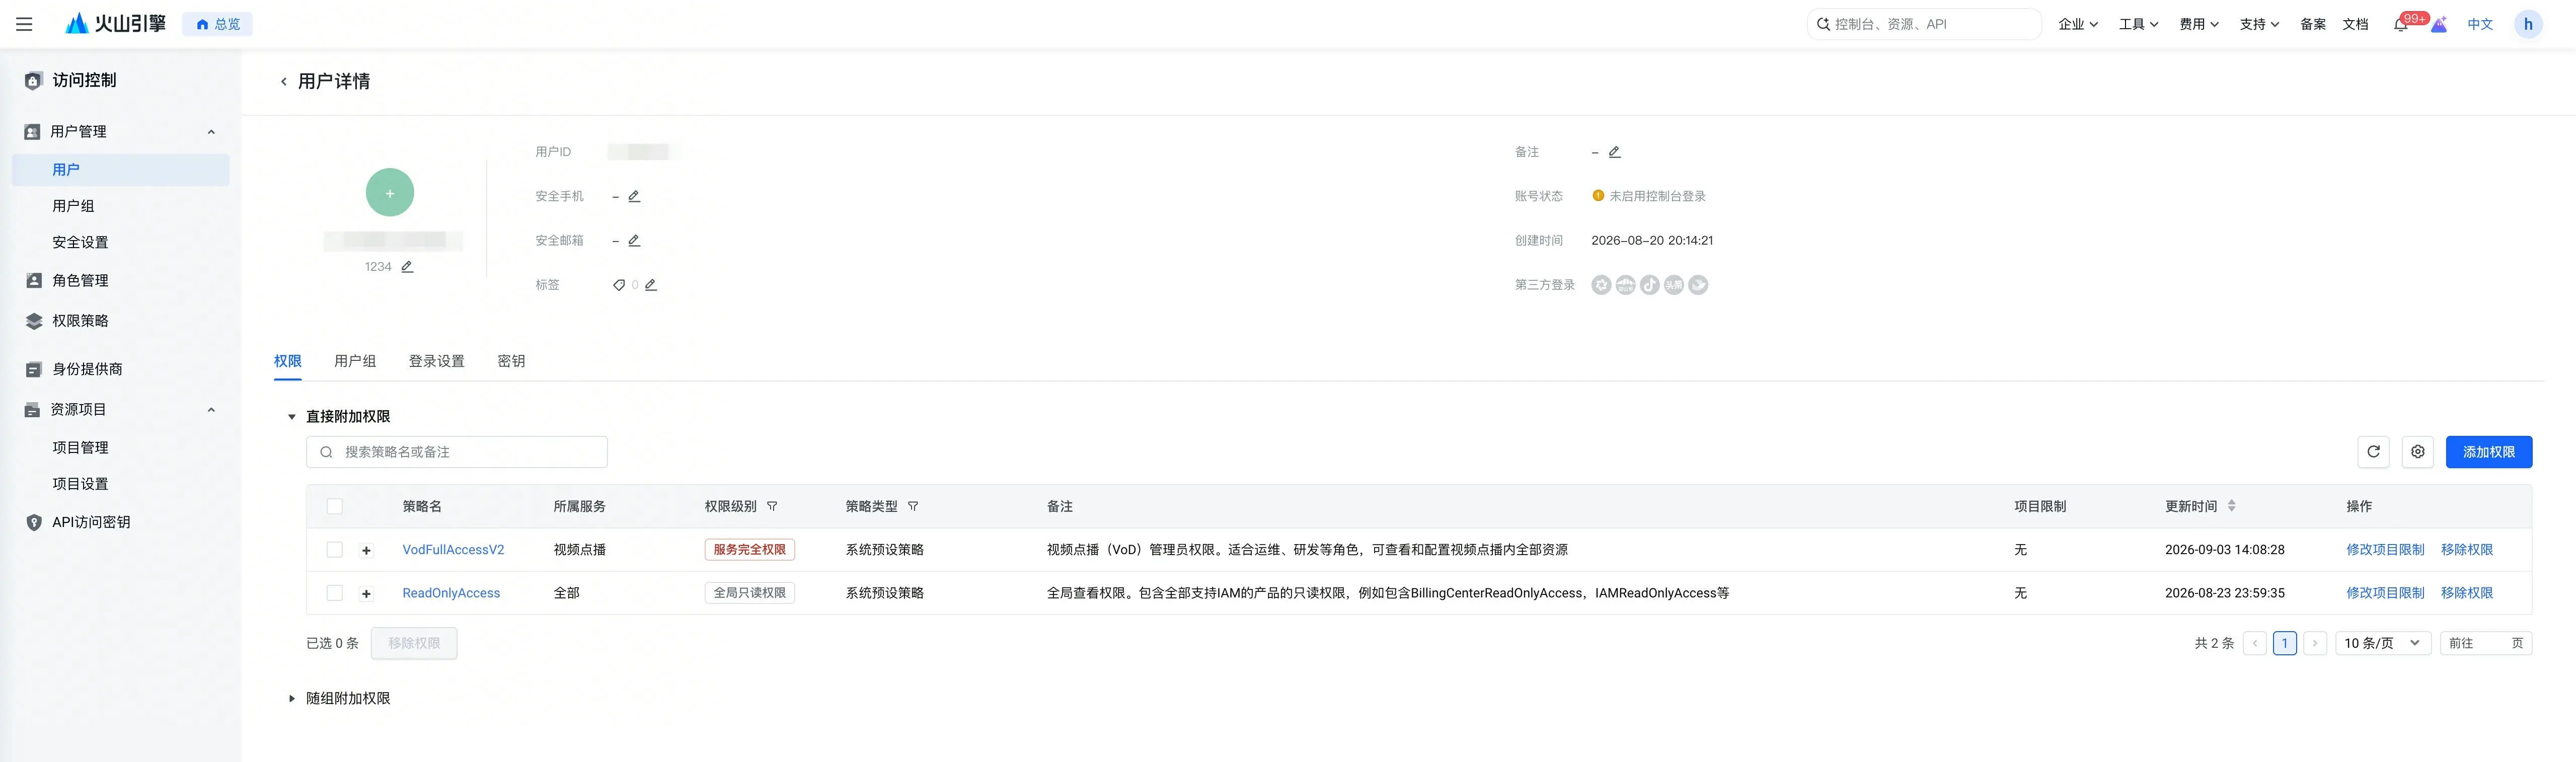Edit the username 1234 pencil icon
This screenshot has width=2576, height=762.
click(x=407, y=267)
